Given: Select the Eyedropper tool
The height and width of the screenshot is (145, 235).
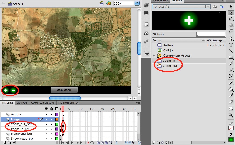Looking at the screenshot, I should click(231, 95).
